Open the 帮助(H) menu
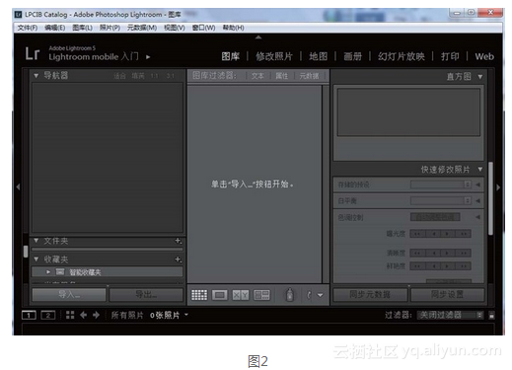Image resolution: width=512 pixels, height=370 pixels. (x=234, y=28)
